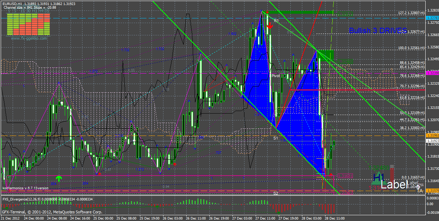This screenshot has width=439, height=221.
Task: Click the green boxed 1.32480 price label
Action: tap(345, 62)
